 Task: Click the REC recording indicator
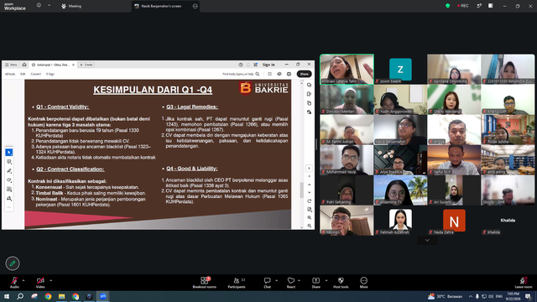point(463,6)
